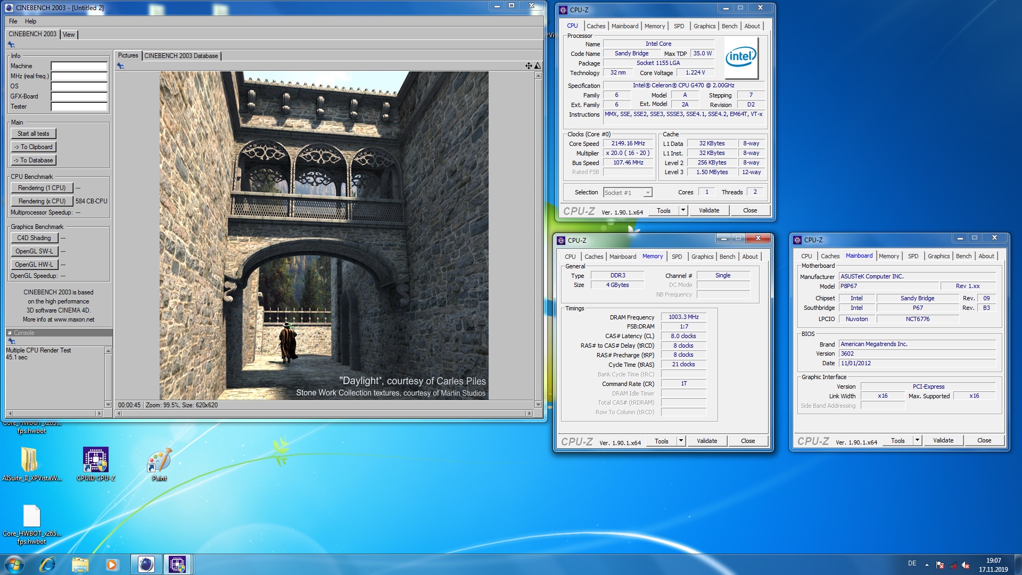This screenshot has height=575, width=1022.
Task: Run Rendering (x CPU) benchmark
Action: [x=42, y=201]
